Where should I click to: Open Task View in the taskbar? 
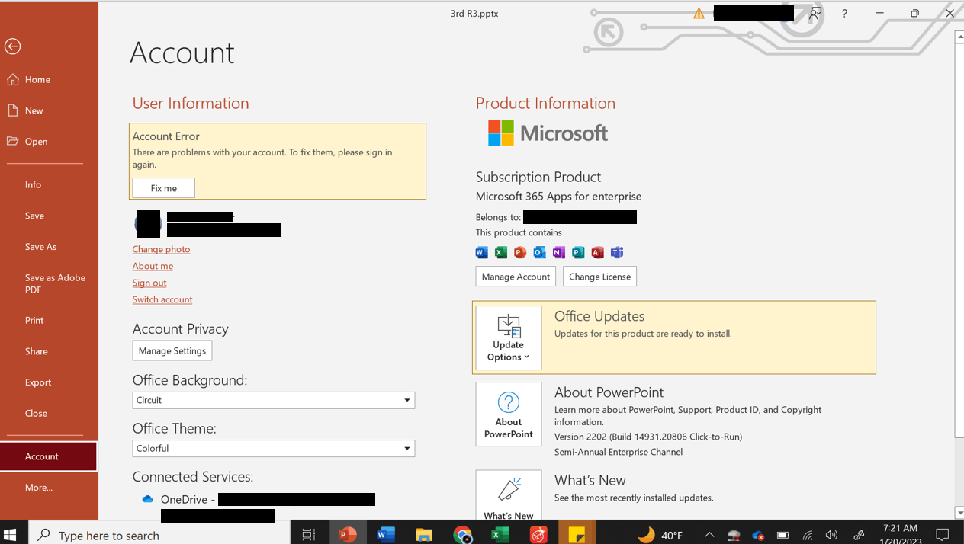pos(309,534)
